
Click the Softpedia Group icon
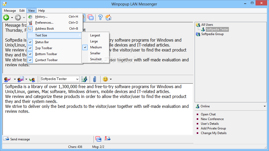pos(198,34)
